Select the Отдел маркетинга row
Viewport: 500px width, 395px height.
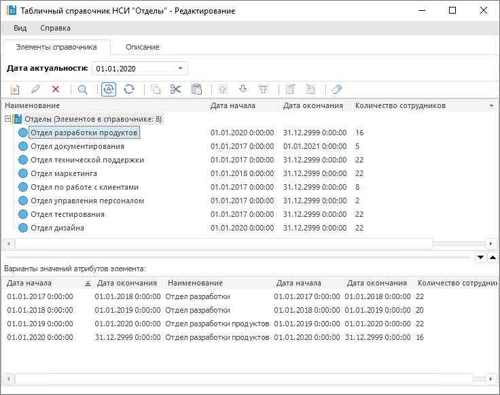64,173
